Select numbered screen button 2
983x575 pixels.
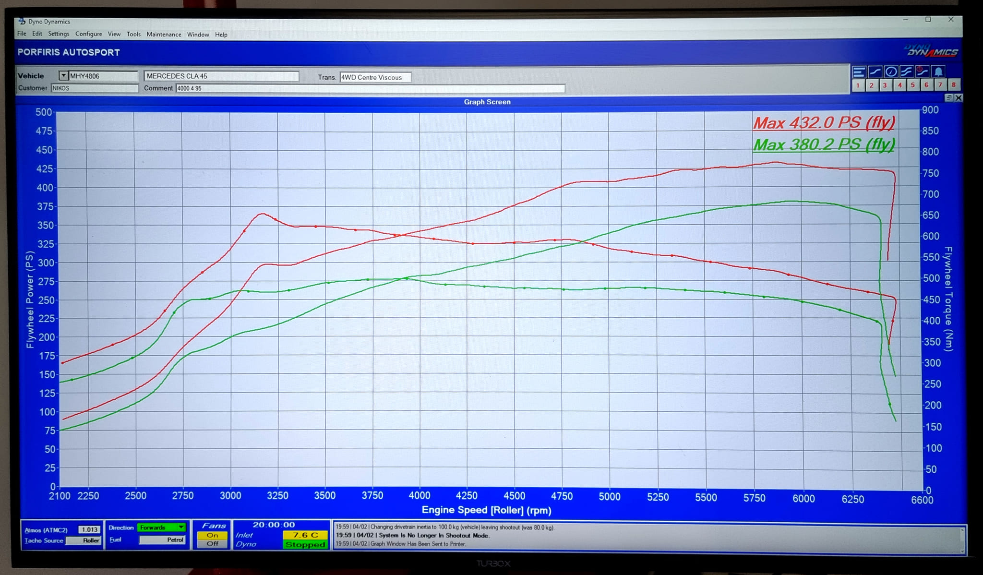click(x=872, y=85)
